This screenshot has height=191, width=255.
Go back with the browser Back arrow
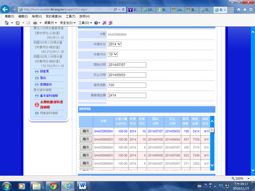coord(5,9)
